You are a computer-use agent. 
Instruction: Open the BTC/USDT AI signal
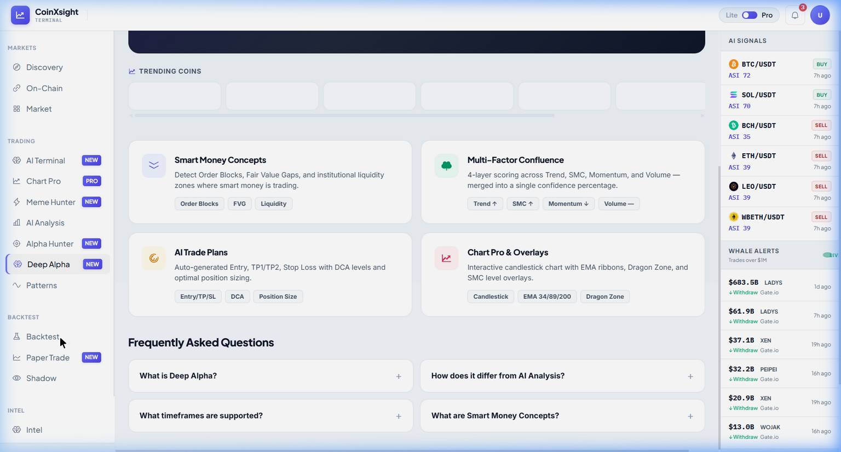coord(780,69)
